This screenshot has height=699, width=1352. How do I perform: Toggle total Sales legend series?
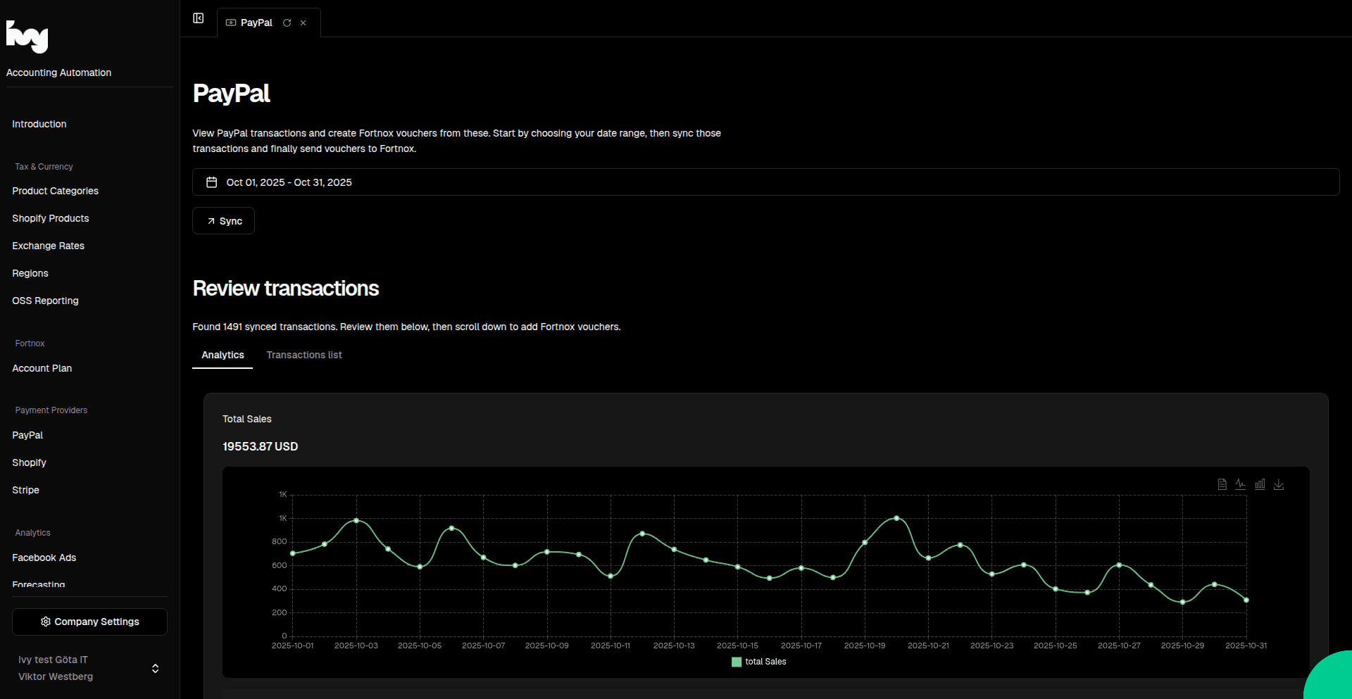(x=758, y=662)
